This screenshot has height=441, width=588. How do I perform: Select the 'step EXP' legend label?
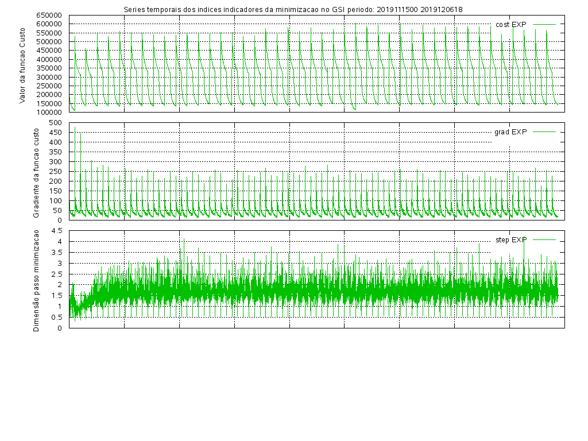510,240
